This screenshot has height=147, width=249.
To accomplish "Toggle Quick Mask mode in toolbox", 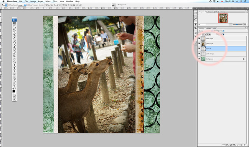I will click(x=14, y=95).
